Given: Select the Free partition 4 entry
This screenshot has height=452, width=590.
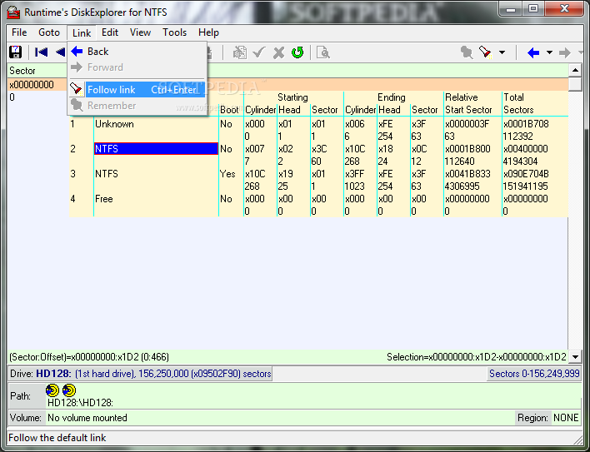Looking at the screenshot, I should 104,199.
